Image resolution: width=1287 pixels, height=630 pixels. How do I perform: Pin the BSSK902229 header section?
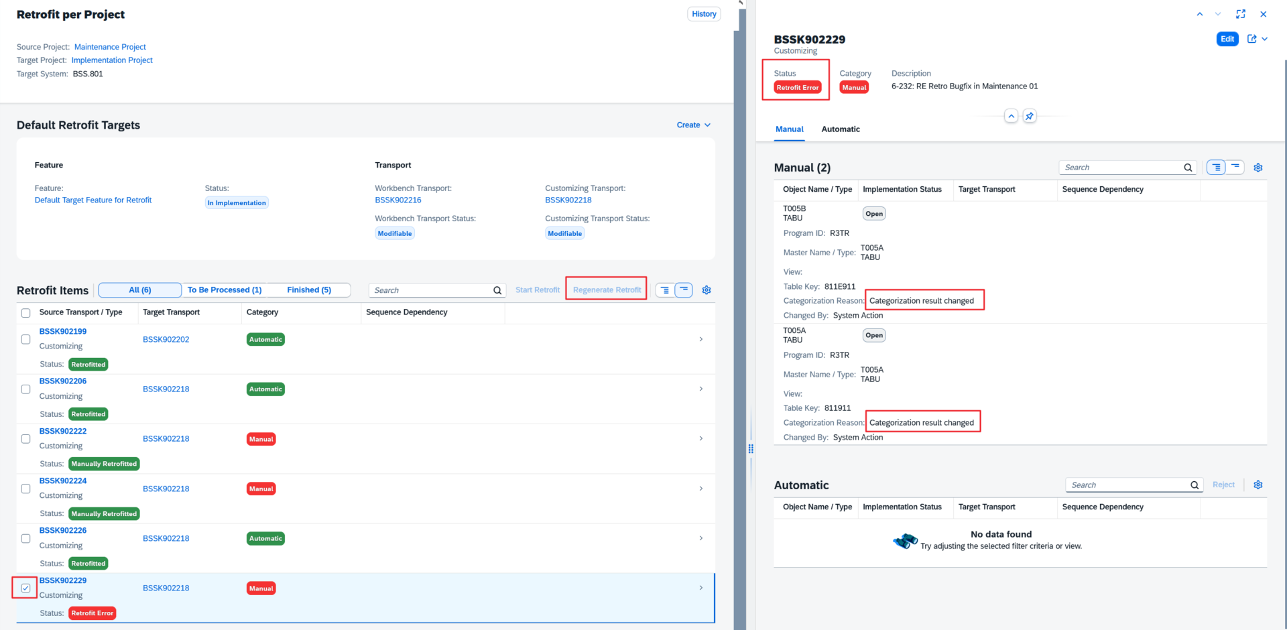[x=1030, y=116]
